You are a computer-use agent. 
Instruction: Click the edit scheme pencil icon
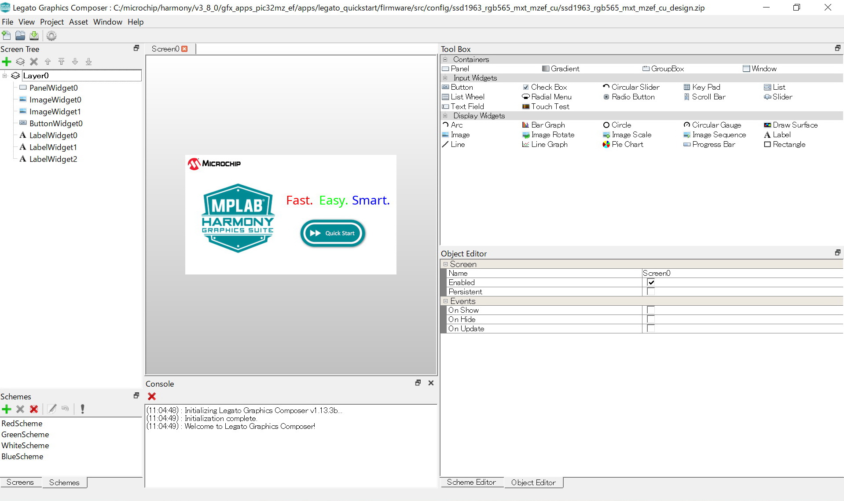[x=52, y=409]
